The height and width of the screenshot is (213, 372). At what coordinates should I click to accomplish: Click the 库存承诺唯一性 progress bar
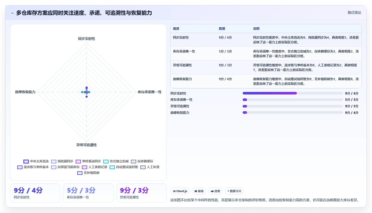point(293,100)
